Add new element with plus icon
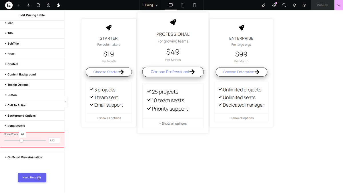The width and height of the screenshot is (343, 193). 19,5
